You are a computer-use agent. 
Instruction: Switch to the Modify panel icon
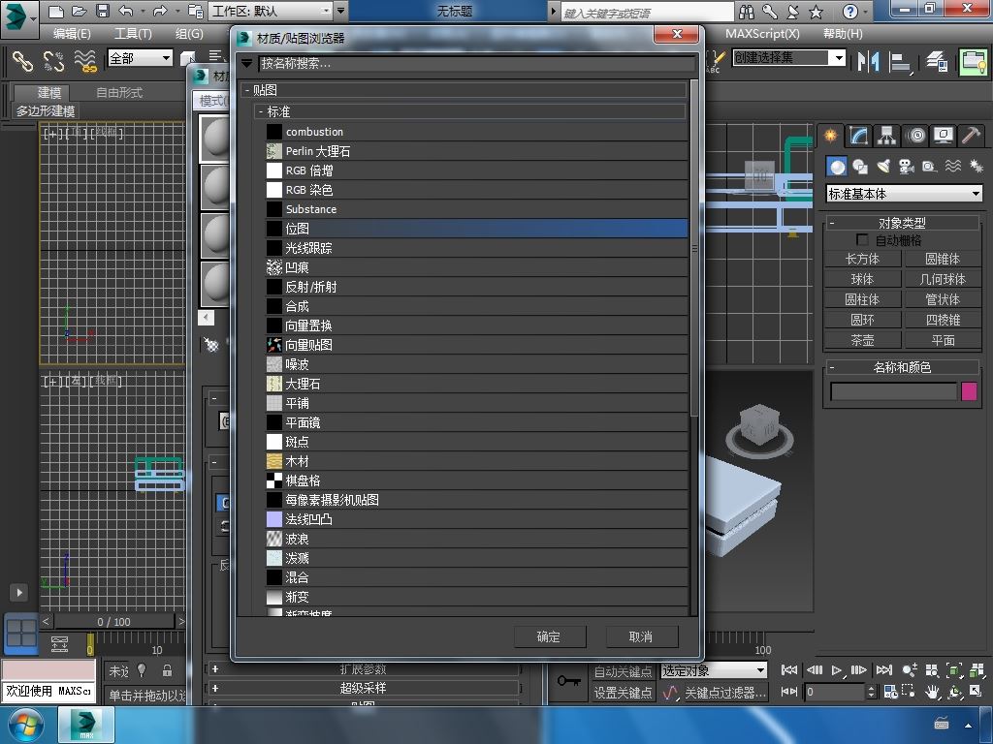pos(859,136)
